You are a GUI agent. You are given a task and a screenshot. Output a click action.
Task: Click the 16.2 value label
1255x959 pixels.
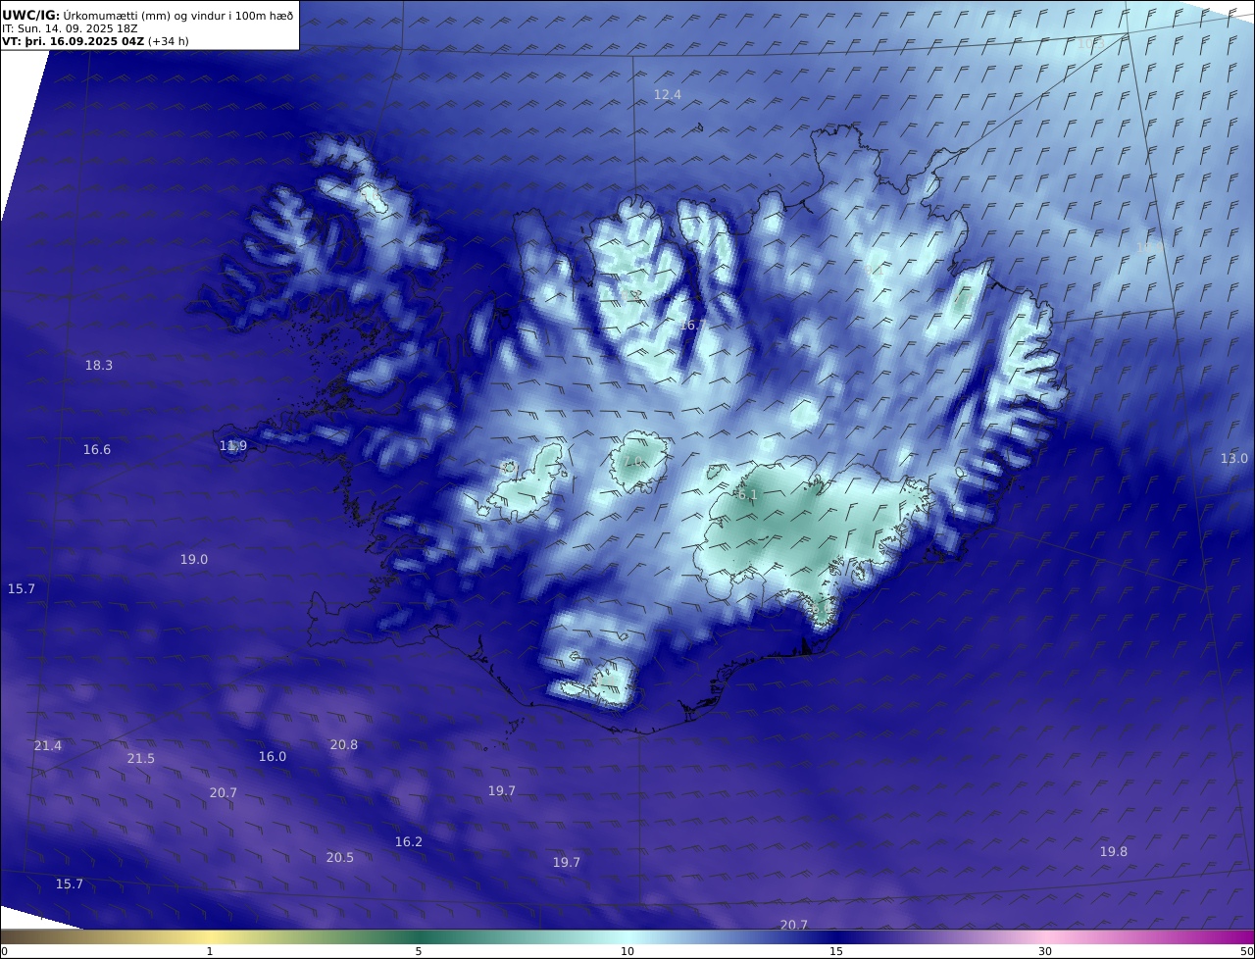point(409,842)
